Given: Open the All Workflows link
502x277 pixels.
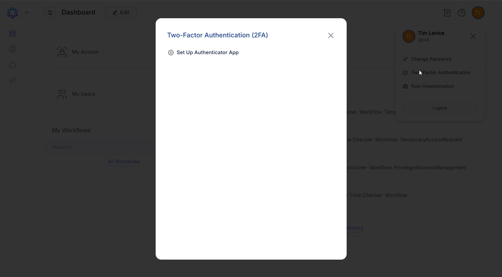Looking at the screenshot, I should tap(124, 162).
